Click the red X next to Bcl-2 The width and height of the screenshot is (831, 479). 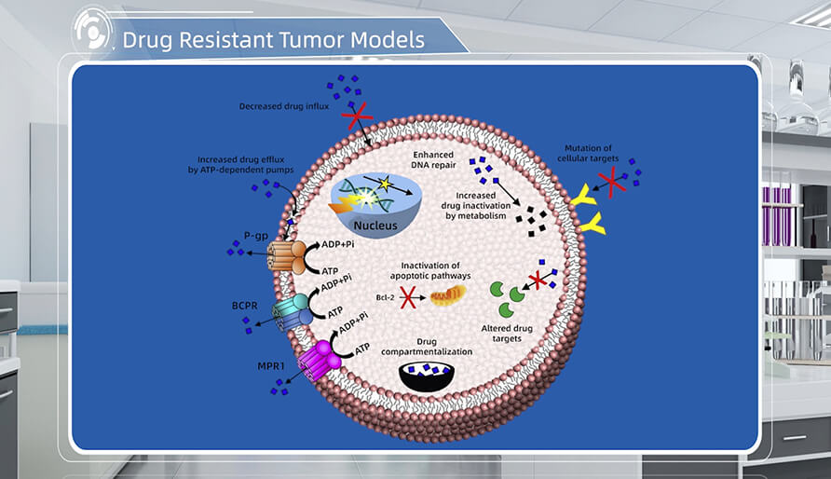[405, 298]
